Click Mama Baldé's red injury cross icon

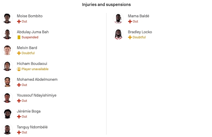pyautogui.click(x=130, y=21)
